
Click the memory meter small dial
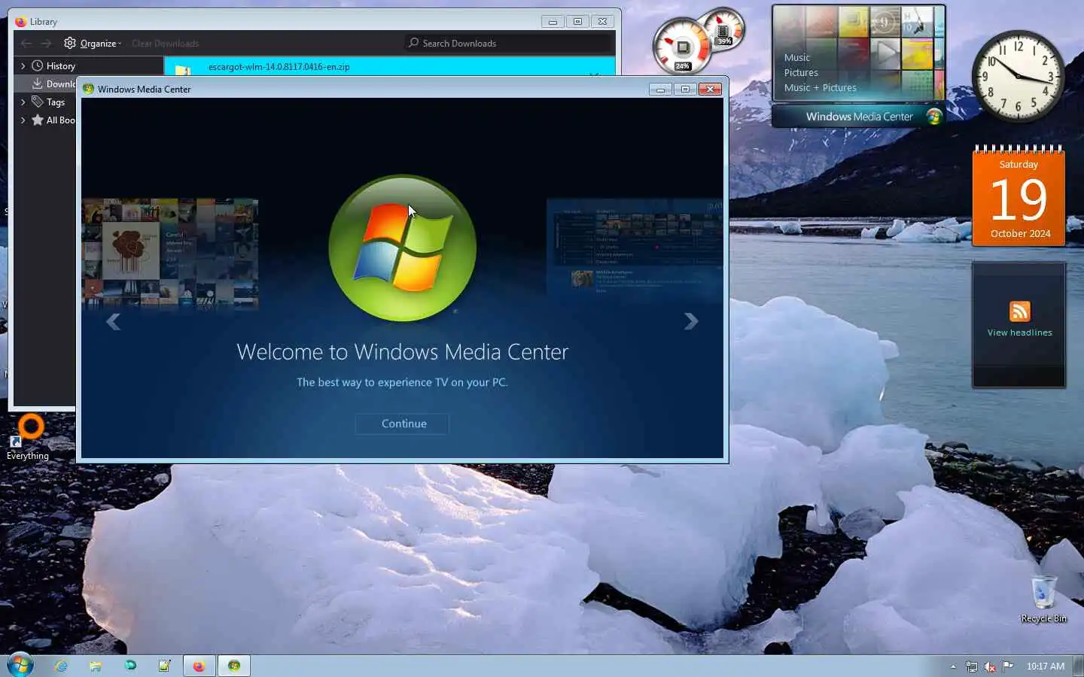723,29
